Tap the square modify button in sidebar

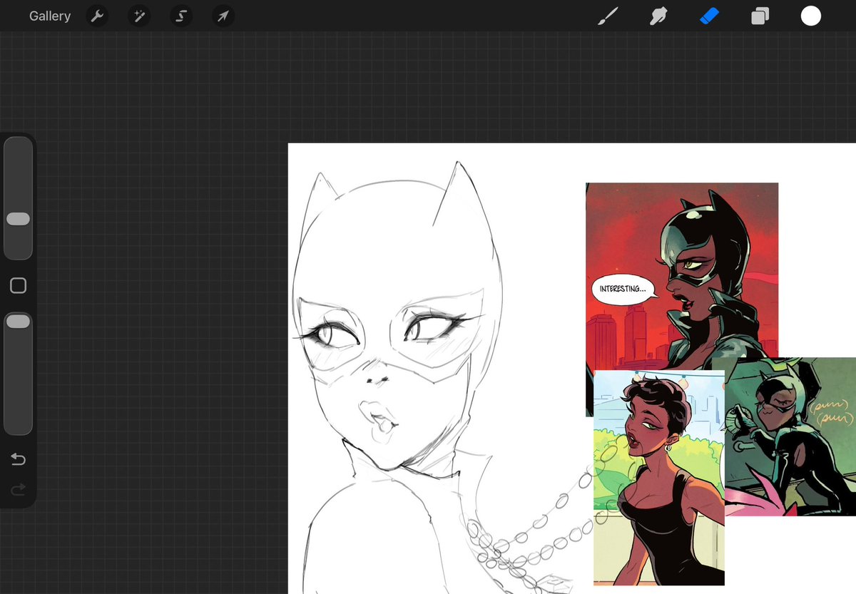pos(18,286)
